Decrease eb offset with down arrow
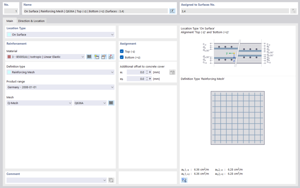This screenshot has height=188, width=300. [147, 80]
